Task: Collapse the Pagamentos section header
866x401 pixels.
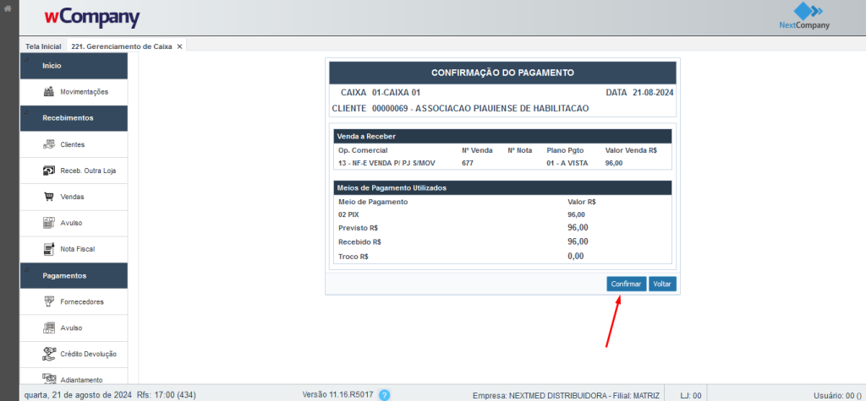Action: coord(73,275)
